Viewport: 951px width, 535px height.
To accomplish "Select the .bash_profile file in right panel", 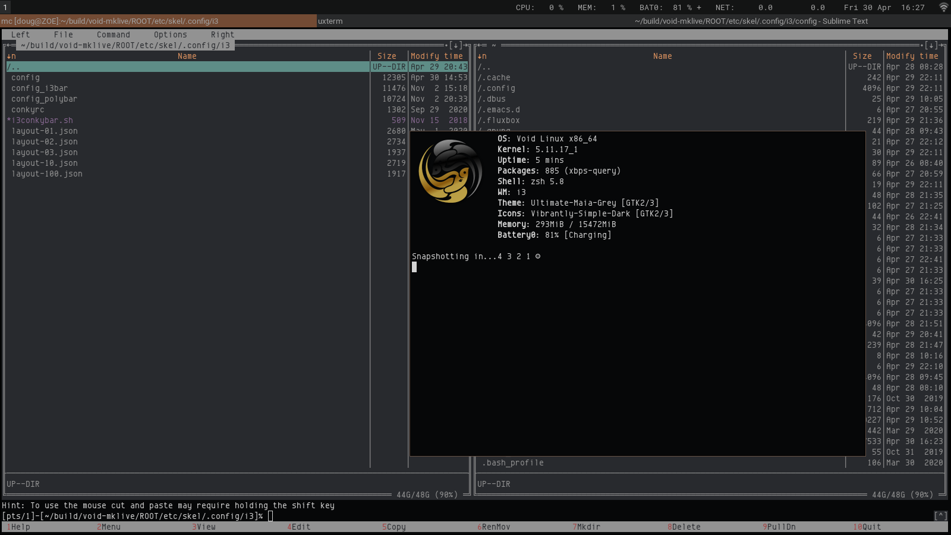I will pos(512,462).
